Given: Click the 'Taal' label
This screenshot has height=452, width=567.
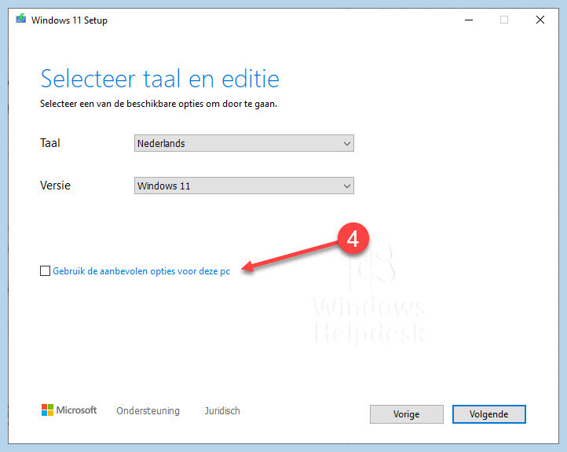Looking at the screenshot, I should click(x=50, y=143).
